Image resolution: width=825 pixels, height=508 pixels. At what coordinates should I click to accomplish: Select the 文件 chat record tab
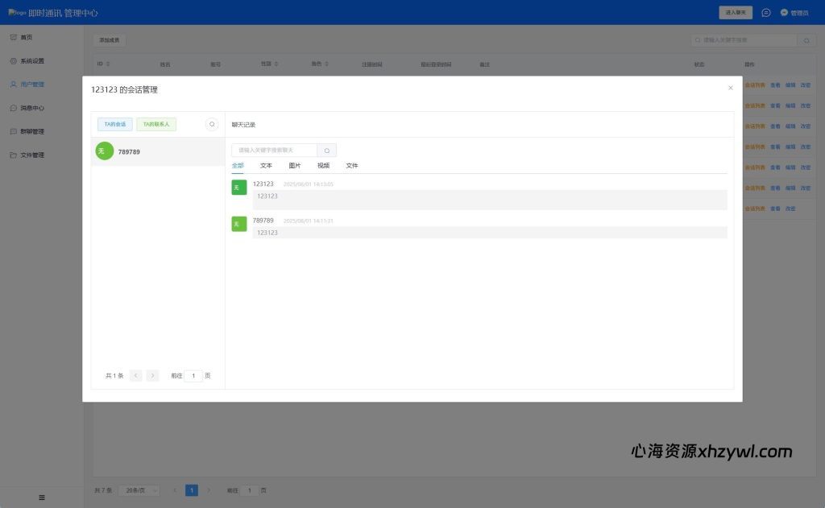click(352, 166)
